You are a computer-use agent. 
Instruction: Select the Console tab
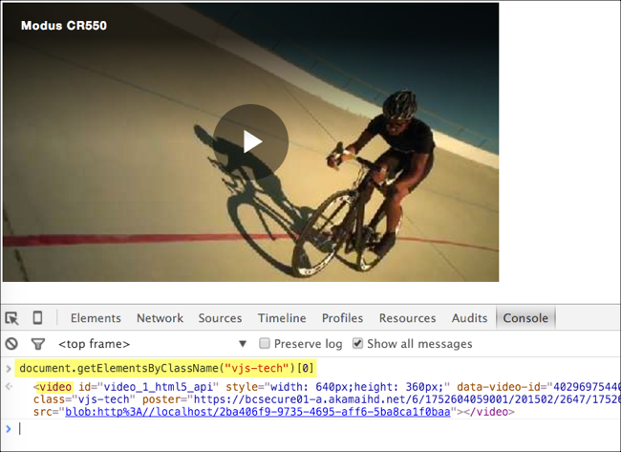(525, 318)
